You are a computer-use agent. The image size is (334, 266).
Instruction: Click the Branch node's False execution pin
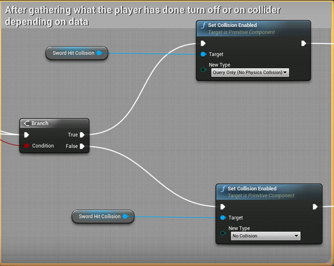pyautogui.click(x=82, y=146)
